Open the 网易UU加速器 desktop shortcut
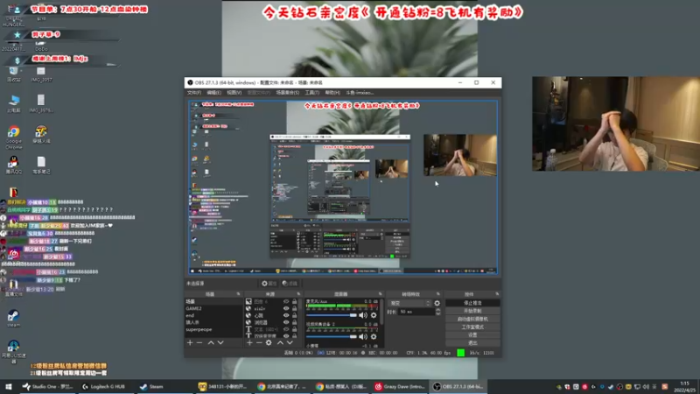The width and height of the screenshot is (700, 394). pos(13,352)
